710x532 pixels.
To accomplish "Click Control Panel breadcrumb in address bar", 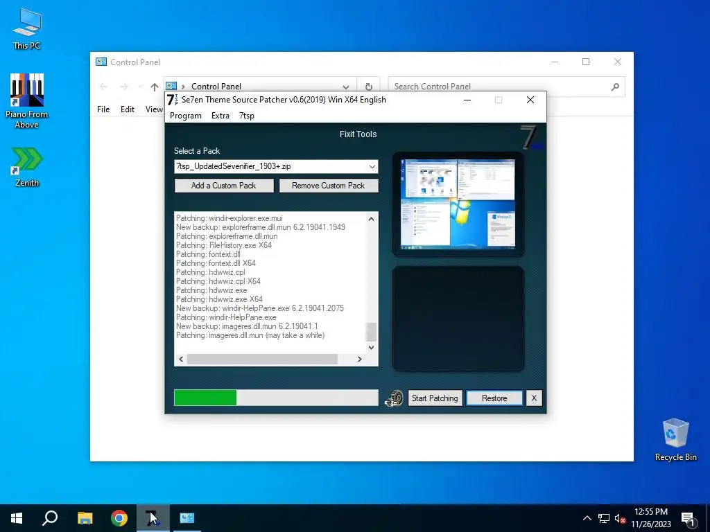I will click(x=216, y=87).
